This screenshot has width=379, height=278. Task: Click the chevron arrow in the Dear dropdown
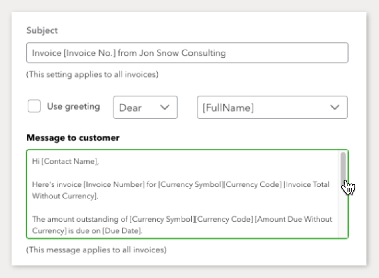[x=164, y=107]
